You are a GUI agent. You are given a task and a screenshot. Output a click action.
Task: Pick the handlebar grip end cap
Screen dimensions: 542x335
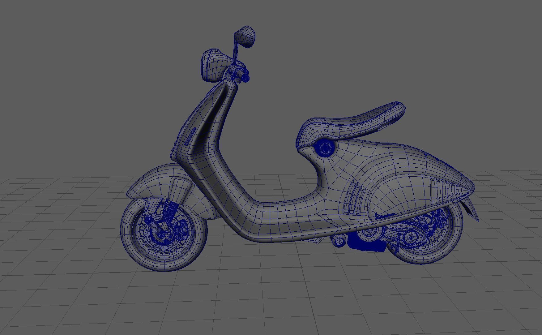[245, 79]
